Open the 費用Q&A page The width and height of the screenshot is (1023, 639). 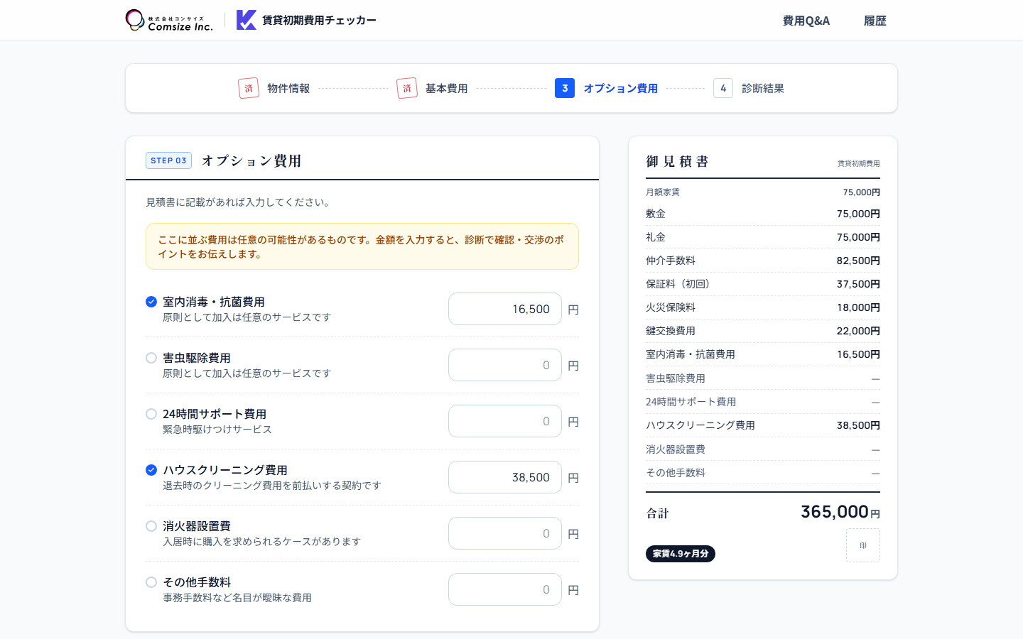tap(806, 21)
